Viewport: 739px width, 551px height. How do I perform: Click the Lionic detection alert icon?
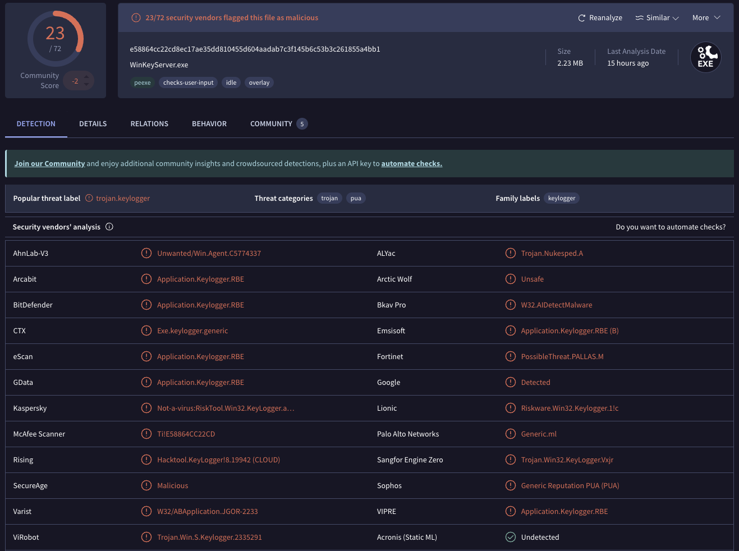(511, 408)
